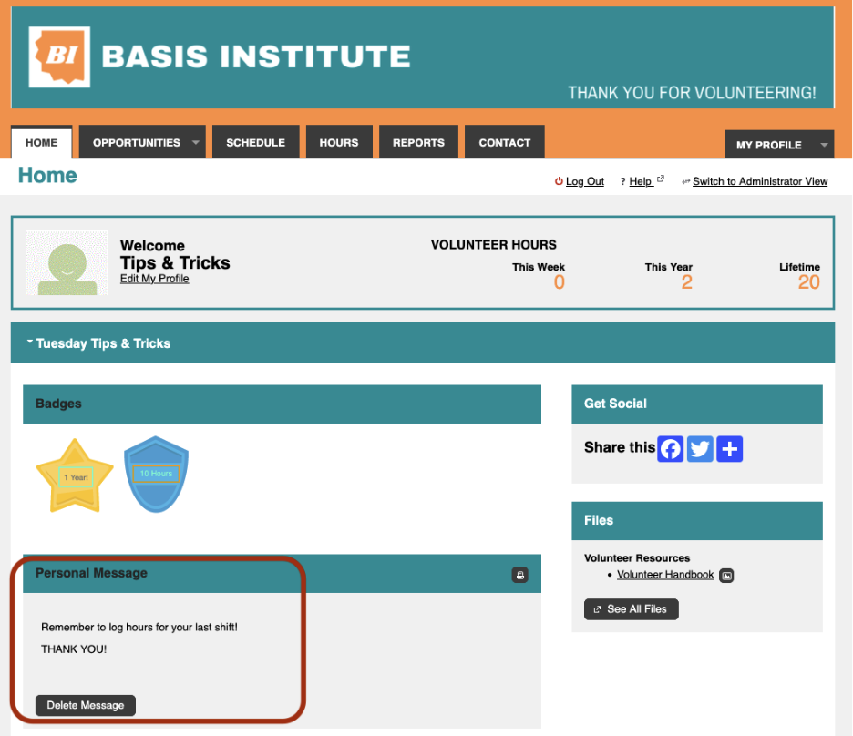
Task: Select the 10 Hours shield badge
Action: click(156, 474)
